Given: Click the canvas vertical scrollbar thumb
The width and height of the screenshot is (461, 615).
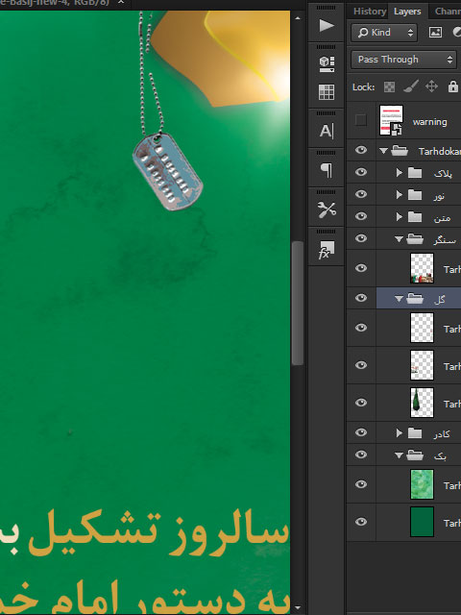Looking at the screenshot, I should point(298,304).
